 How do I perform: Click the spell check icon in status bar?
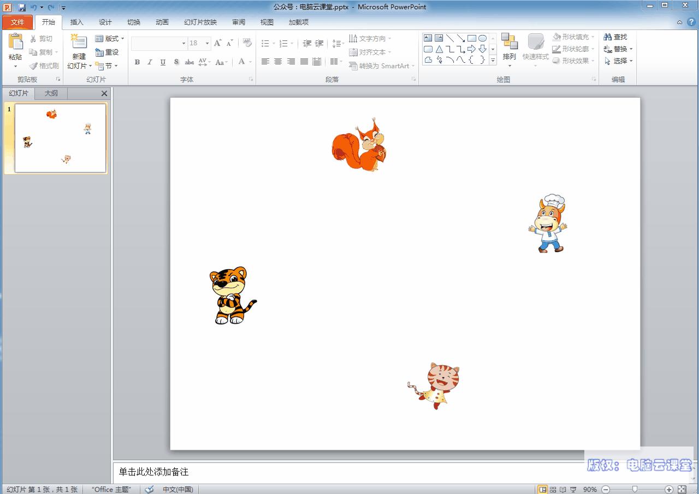(x=149, y=489)
